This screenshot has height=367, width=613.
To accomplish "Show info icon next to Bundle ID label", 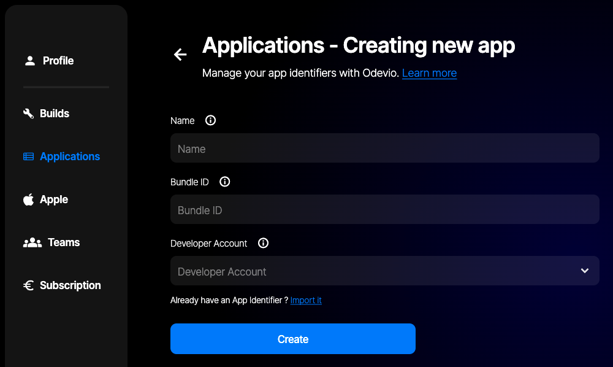I will 224,182.
